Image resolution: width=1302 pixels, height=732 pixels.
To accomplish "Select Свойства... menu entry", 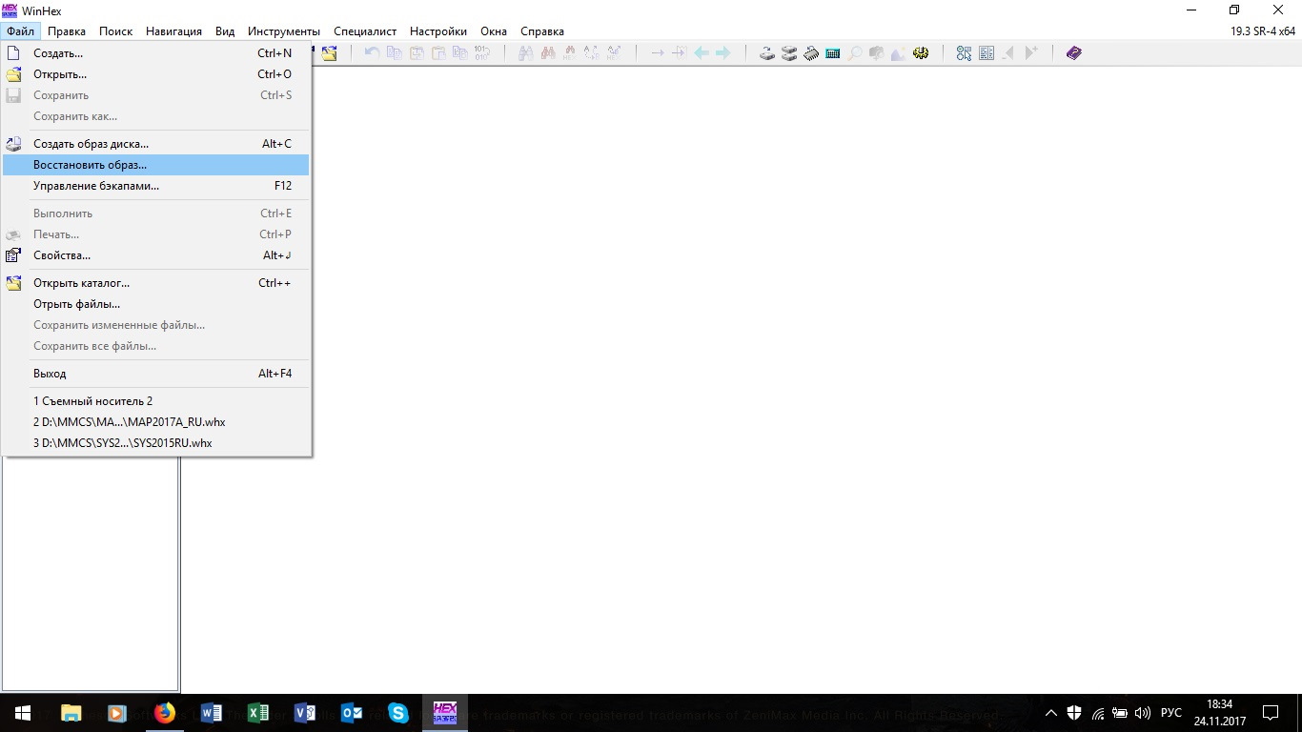I will pos(156,255).
